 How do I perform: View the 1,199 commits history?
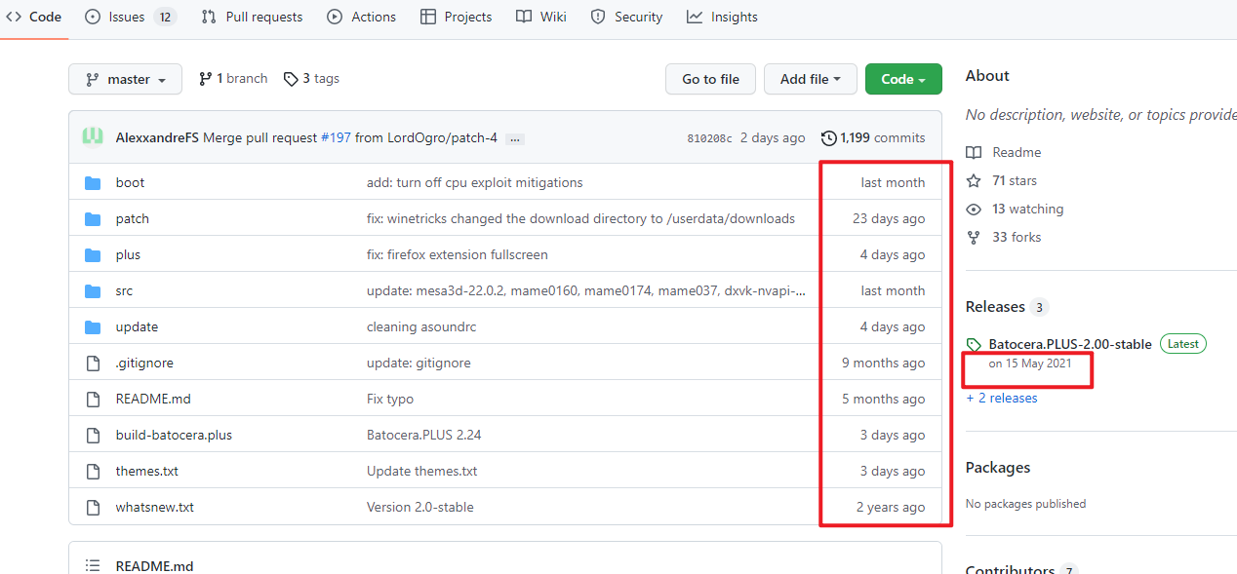click(x=873, y=137)
